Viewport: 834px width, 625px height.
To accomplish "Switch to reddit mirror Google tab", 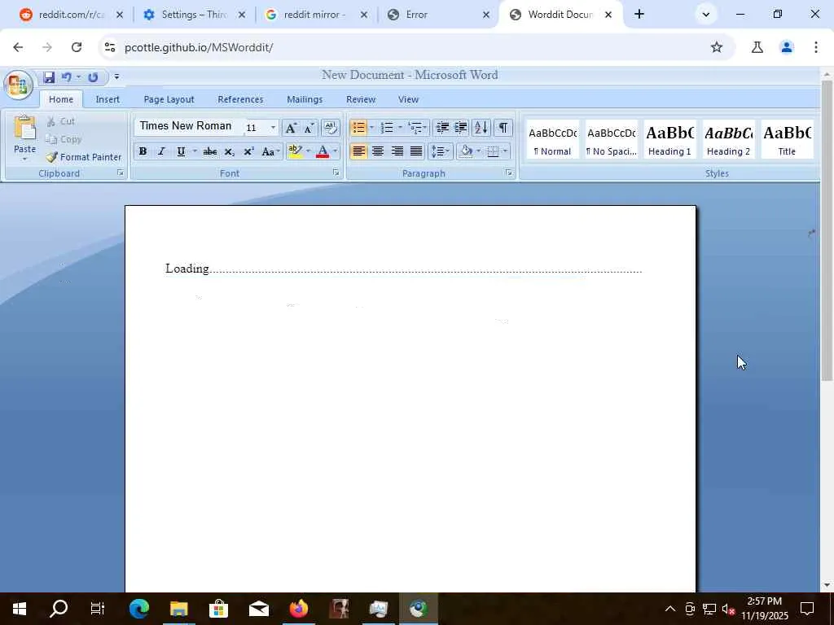I will (316, 15).
